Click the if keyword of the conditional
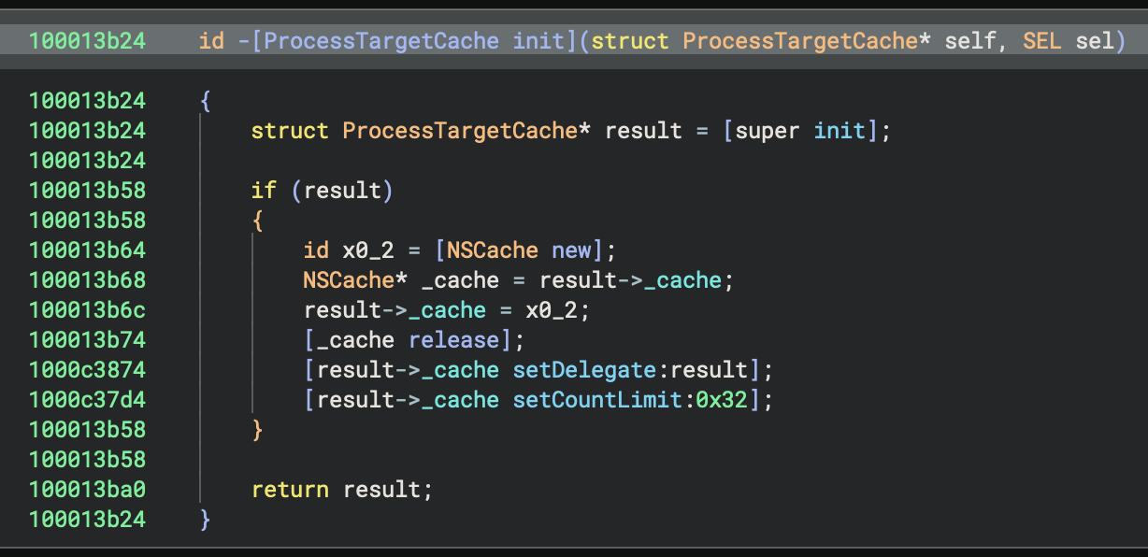 click(264, 191)
